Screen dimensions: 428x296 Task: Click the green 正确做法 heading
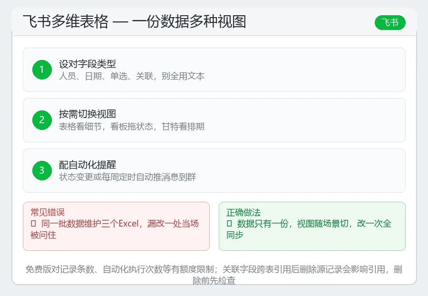coord(243,212)
